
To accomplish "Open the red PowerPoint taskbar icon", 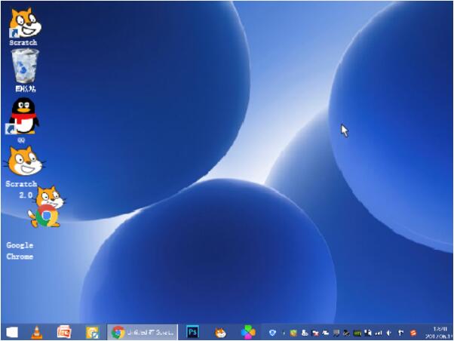I will pos(64,332).
